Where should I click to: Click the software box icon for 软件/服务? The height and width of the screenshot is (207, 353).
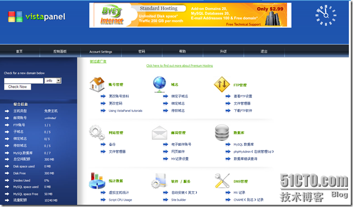(x=159, y=181)
